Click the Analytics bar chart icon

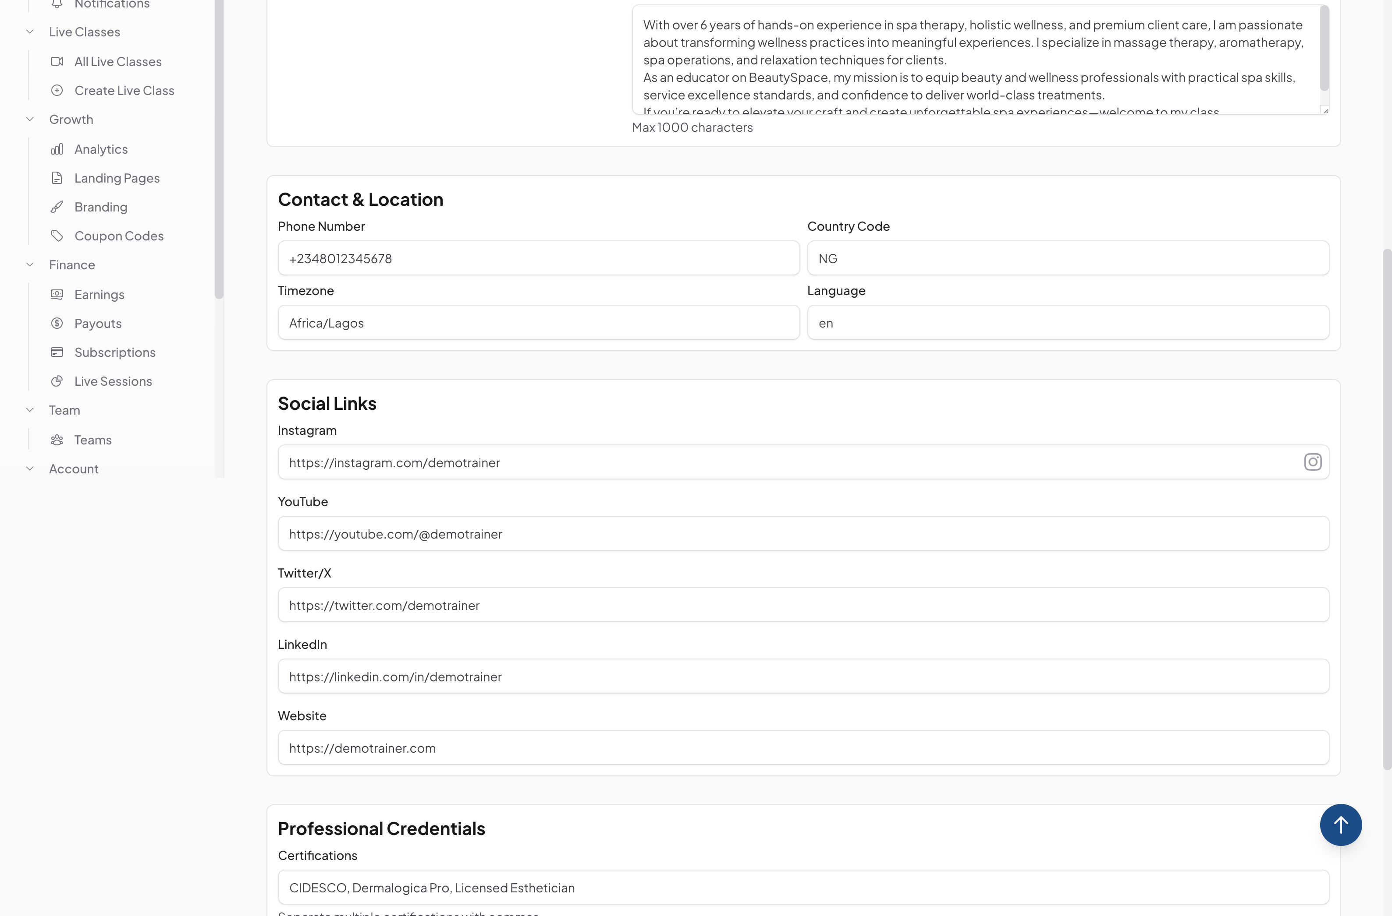tap(57, 149)
